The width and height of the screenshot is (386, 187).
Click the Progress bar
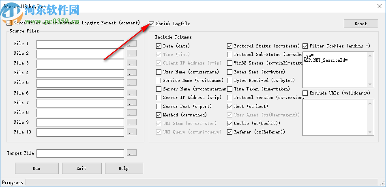[x=202, y=182]
